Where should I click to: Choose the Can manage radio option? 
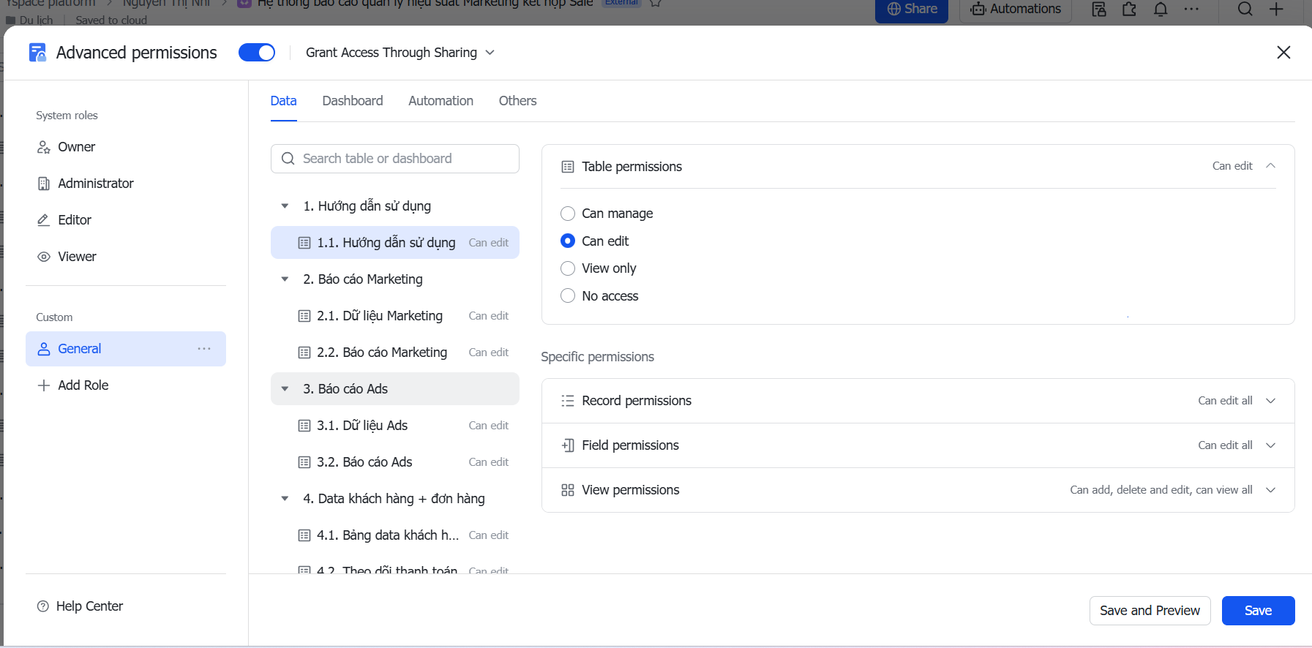pos(568,214)
